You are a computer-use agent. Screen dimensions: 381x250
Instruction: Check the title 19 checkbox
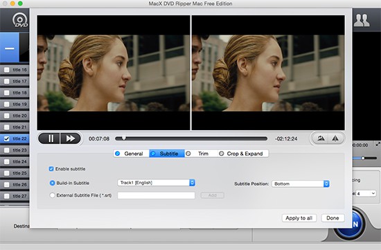pos(7,105)
